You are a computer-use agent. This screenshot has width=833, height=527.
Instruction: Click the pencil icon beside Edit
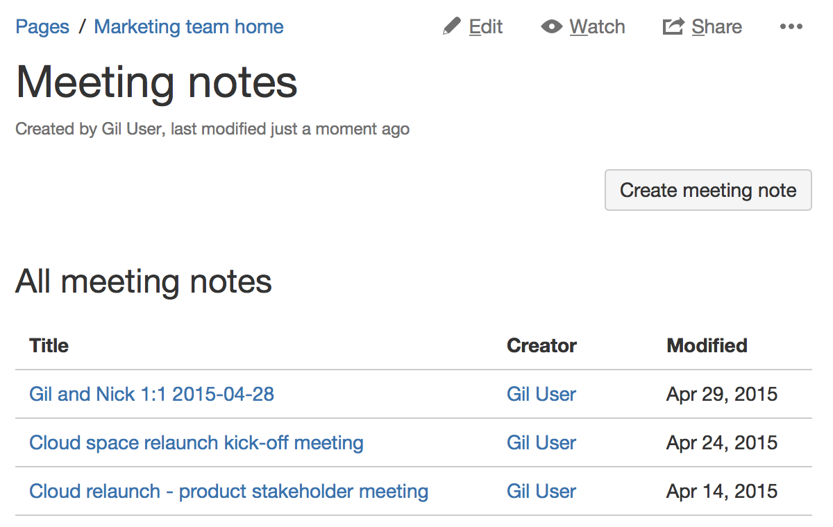[x=452, y=27]
